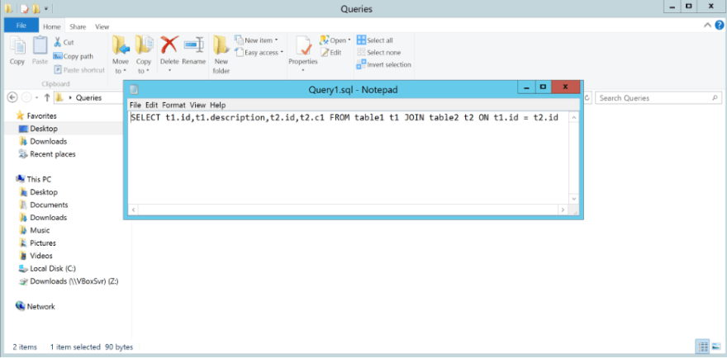
Task: Collapse the ribbon with chevron arrow
Action: (x=707, y=26)
